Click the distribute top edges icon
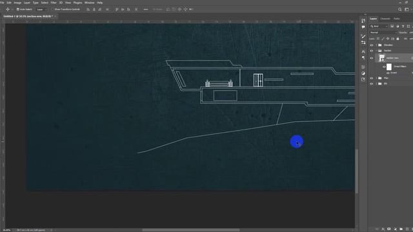Image resolution: width=413 pixels, height=232 pixels. tap(117, 9)
